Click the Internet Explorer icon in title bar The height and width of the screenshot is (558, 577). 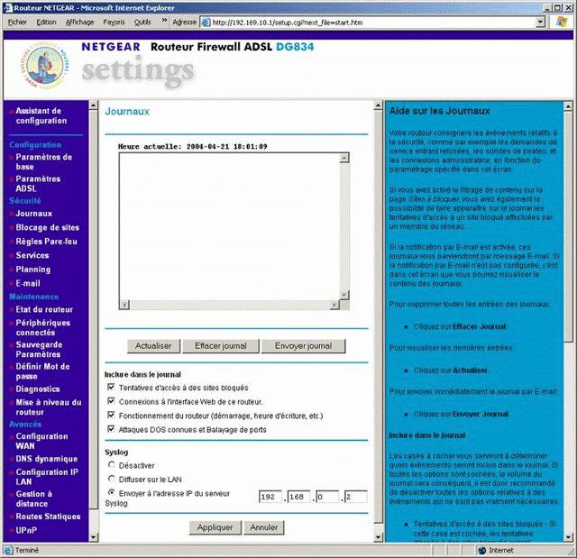(x=7, y=6)
